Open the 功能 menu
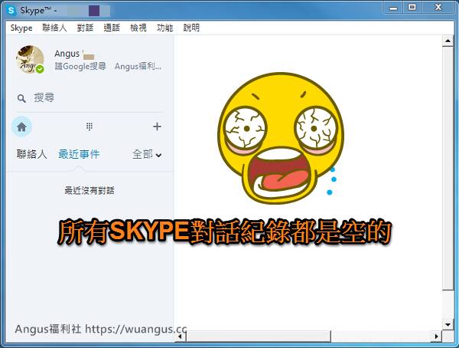Image resolution: width=459 pixels, height=348 pixels. point(164,28)
